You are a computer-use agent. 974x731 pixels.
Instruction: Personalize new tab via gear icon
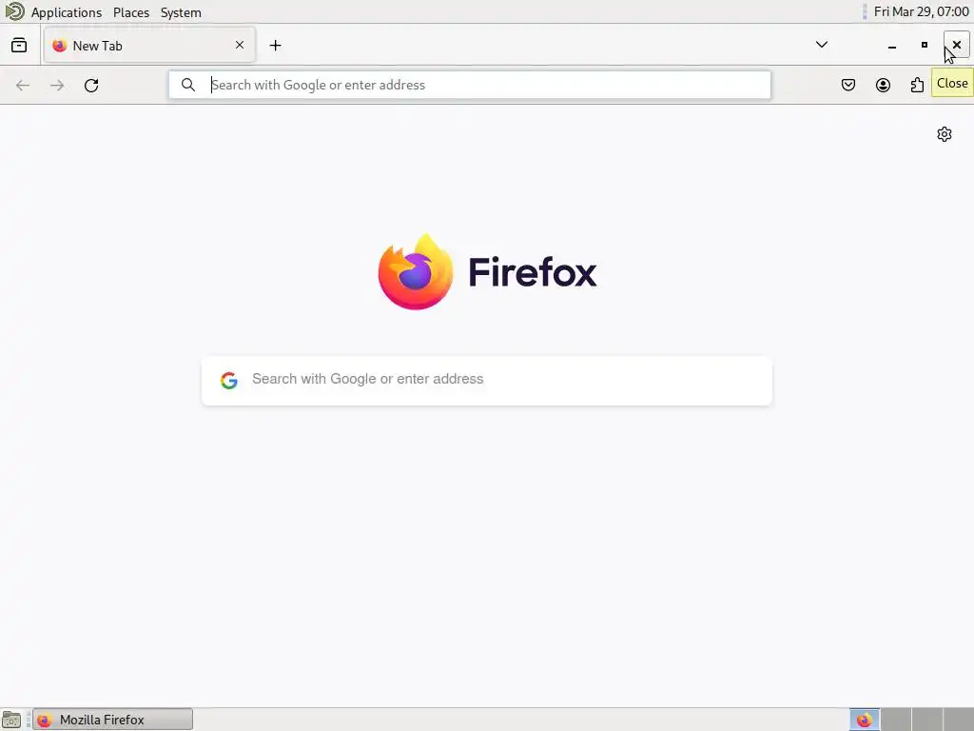(x=945, y=134)
